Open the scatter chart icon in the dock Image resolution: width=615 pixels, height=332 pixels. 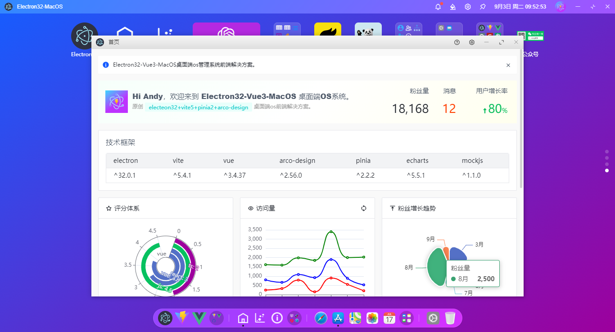coord(260,318)
